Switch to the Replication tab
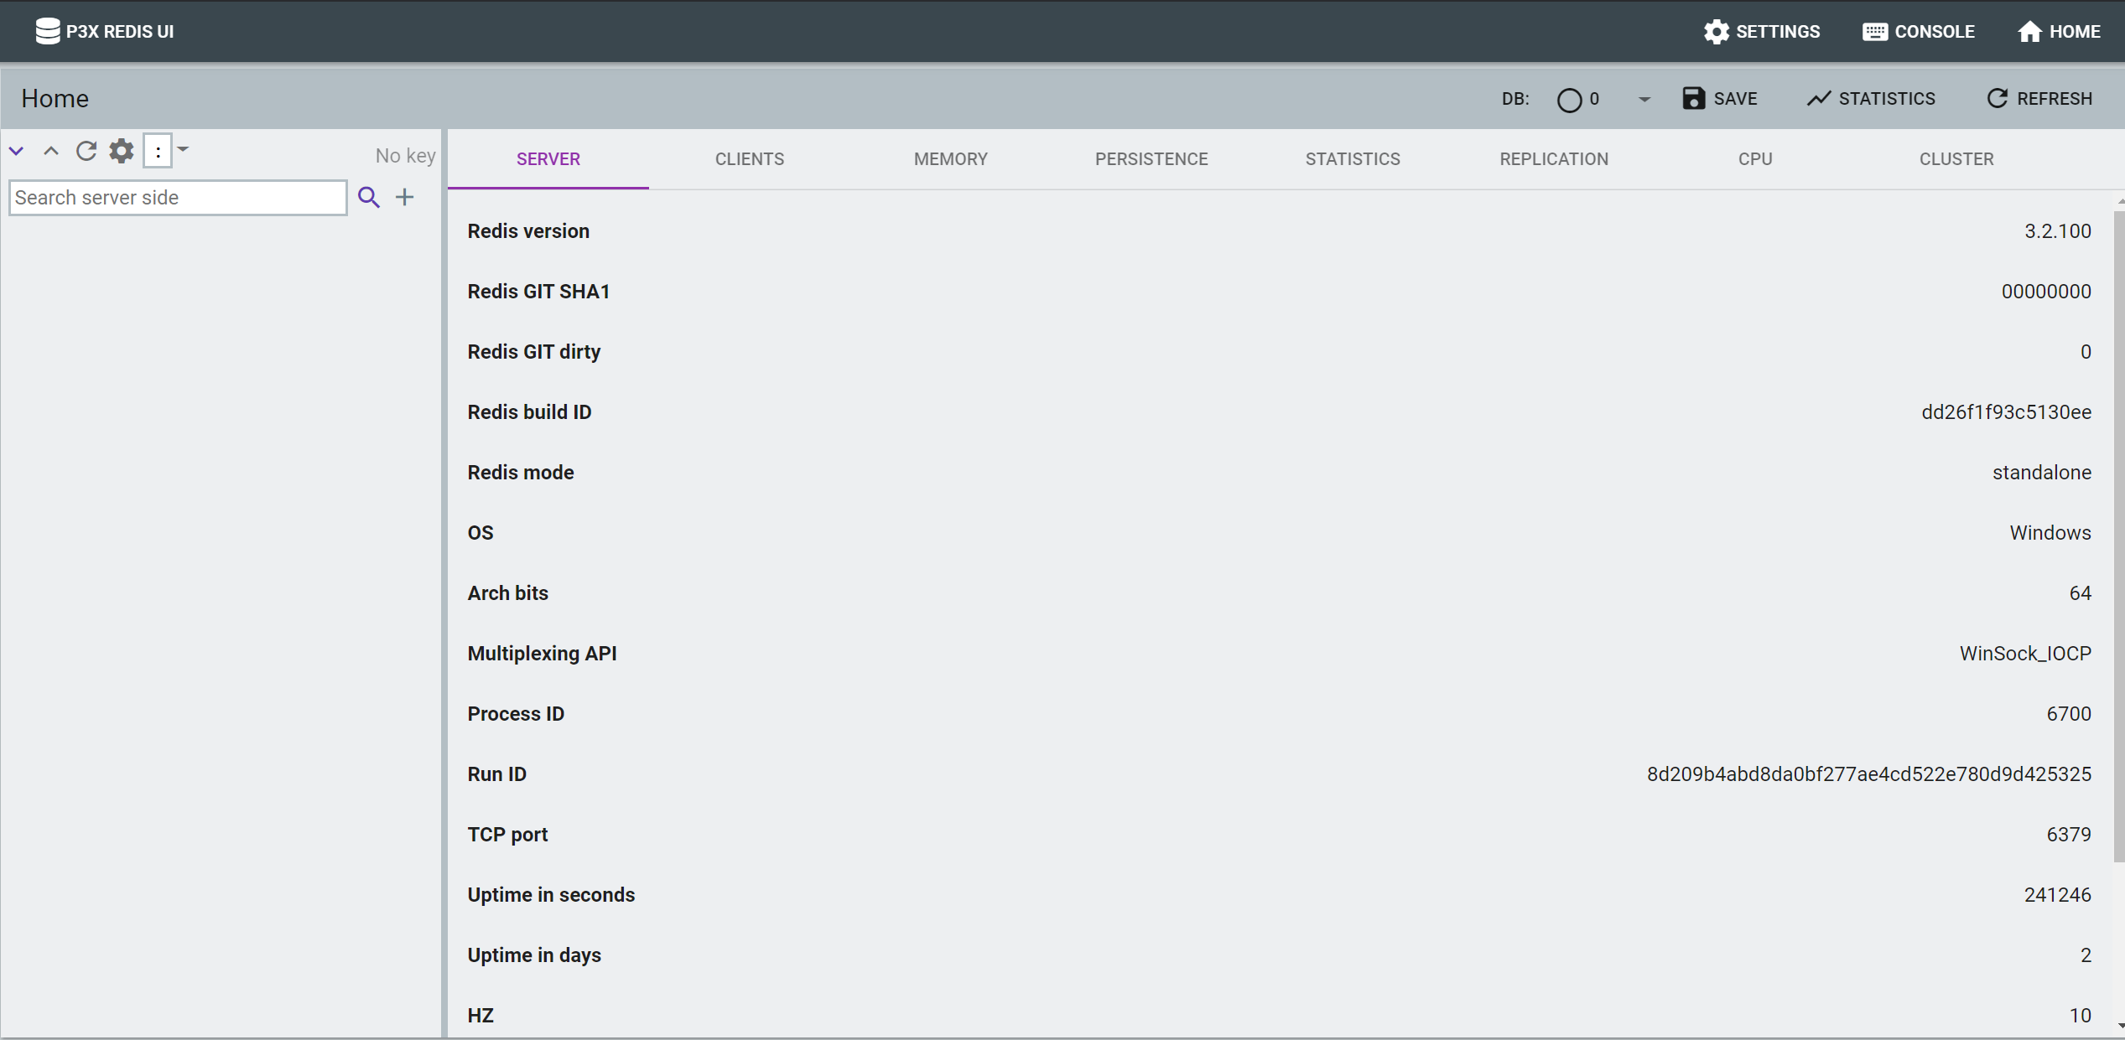Screen dimensions: 2125x1040 [x=1553, y=159]
